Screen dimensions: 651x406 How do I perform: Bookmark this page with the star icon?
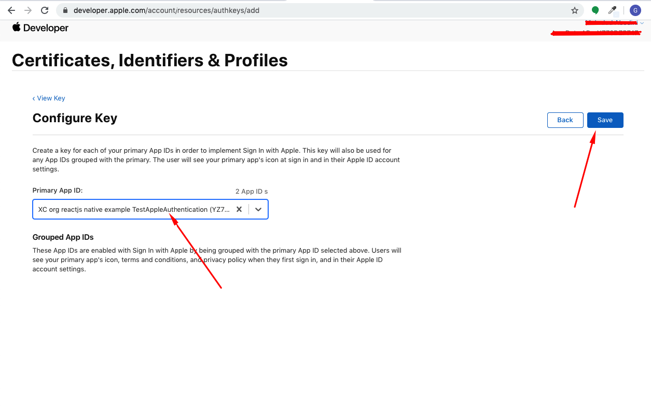pyautogui.click(x=575, y=10)
